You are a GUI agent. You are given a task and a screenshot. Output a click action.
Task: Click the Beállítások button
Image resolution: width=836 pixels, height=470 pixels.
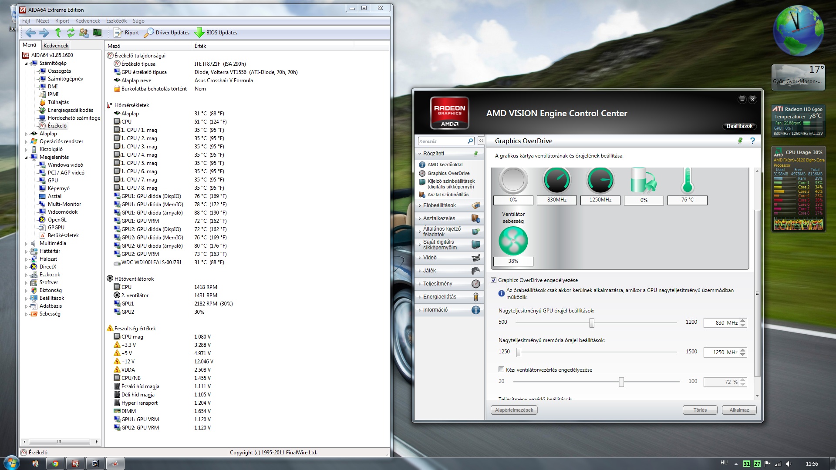click(x=739, y=126)
